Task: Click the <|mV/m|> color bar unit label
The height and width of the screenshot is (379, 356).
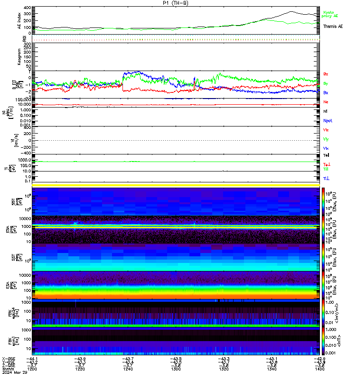Action: point(337,314)
